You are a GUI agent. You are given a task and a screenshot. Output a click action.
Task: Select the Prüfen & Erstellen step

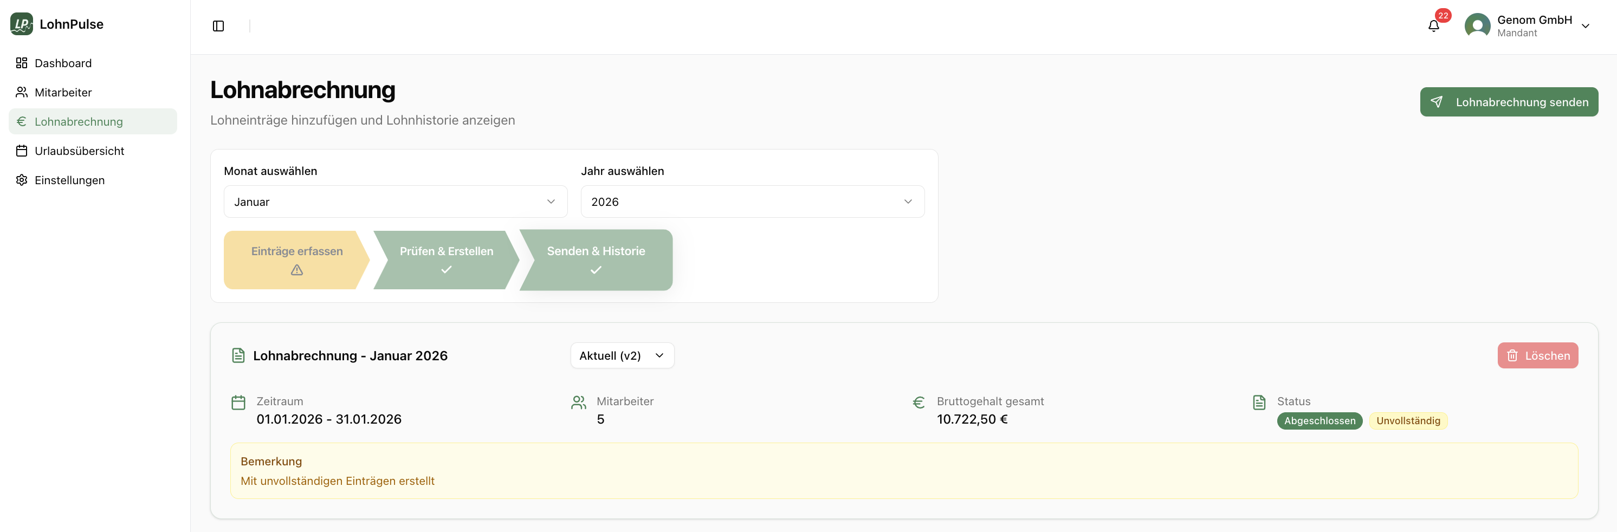445,259
